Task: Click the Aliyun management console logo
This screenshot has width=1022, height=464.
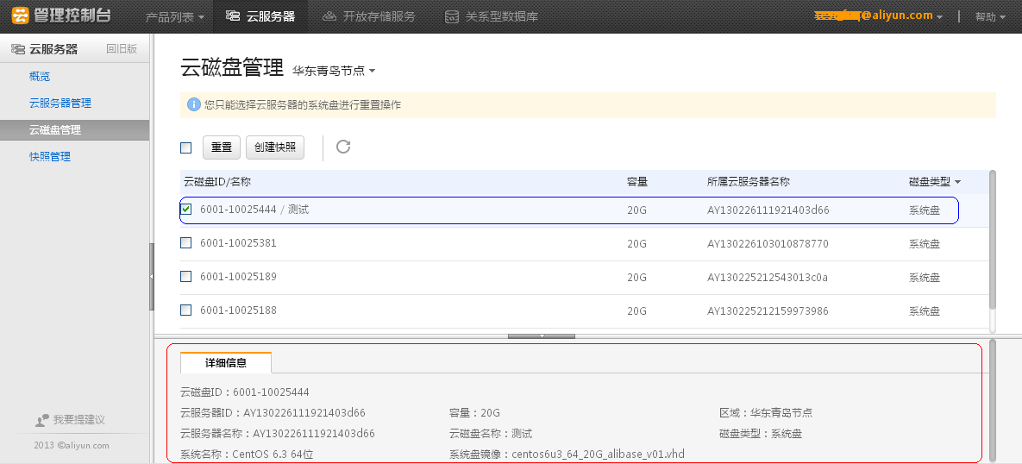Action: [60, 16]
